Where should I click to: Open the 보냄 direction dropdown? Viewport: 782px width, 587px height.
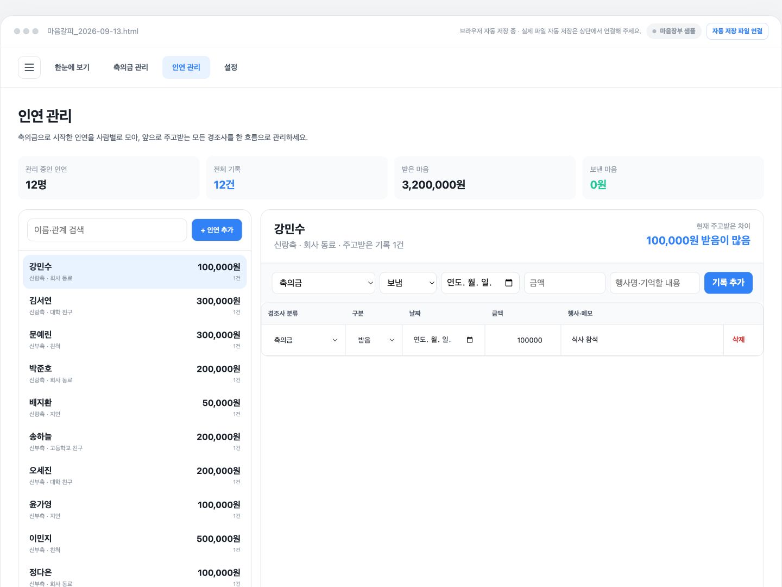tap(408, 283)
